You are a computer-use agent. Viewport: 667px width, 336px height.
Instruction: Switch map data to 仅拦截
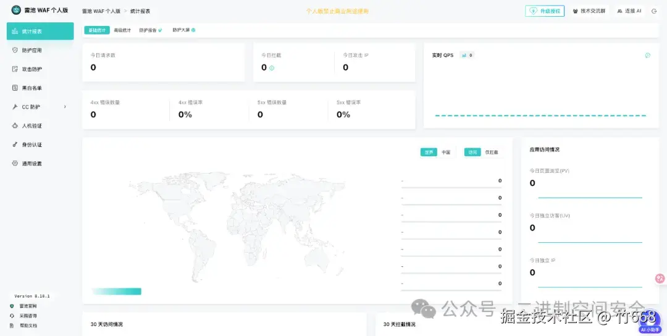(x=492, y=153)
